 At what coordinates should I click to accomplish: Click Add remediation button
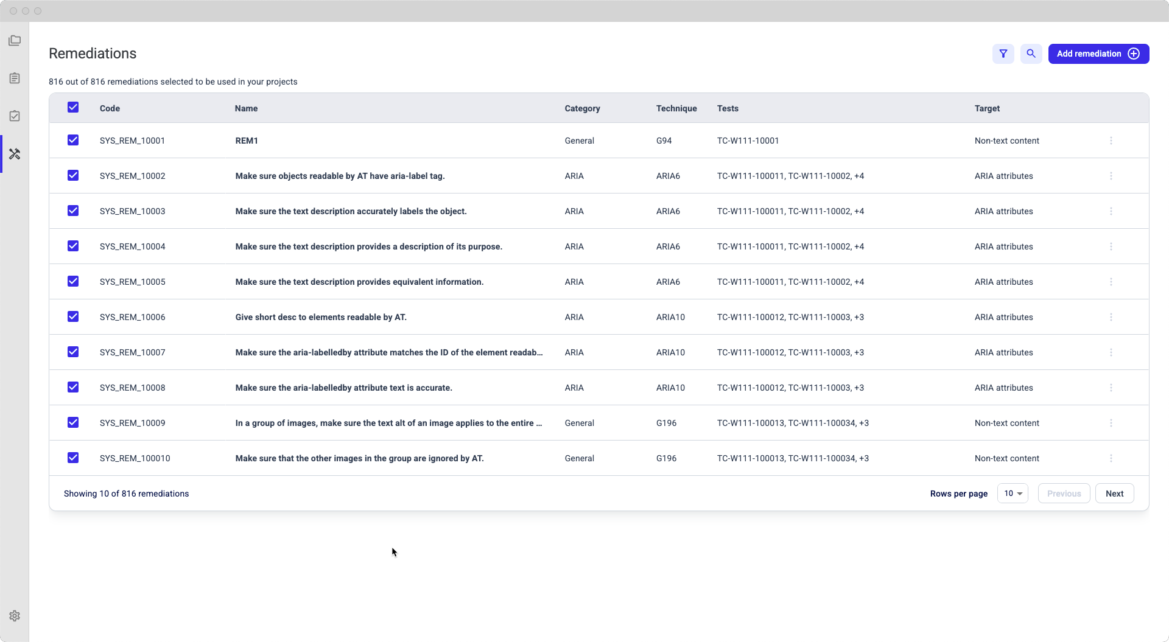[1098, 54]
